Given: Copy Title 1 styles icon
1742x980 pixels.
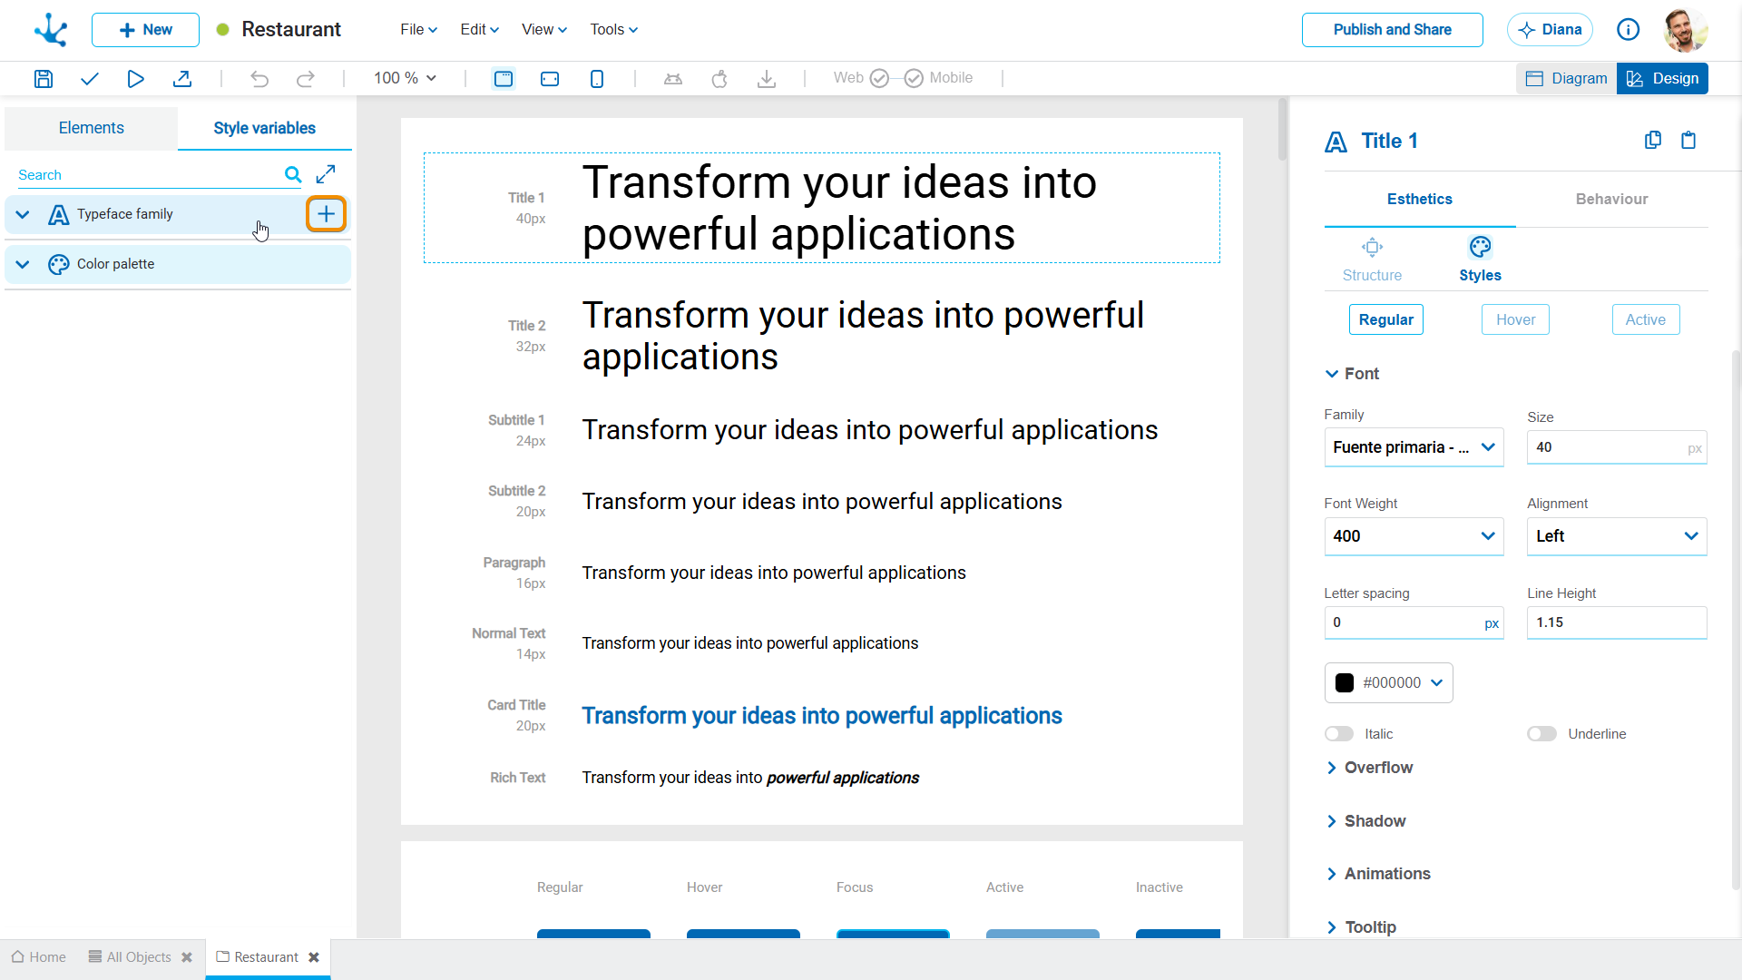Looking at the screenshot, I should coord(1653,140).
